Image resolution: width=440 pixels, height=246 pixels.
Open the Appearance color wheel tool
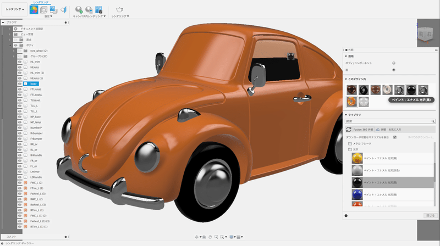coord(34,10)
